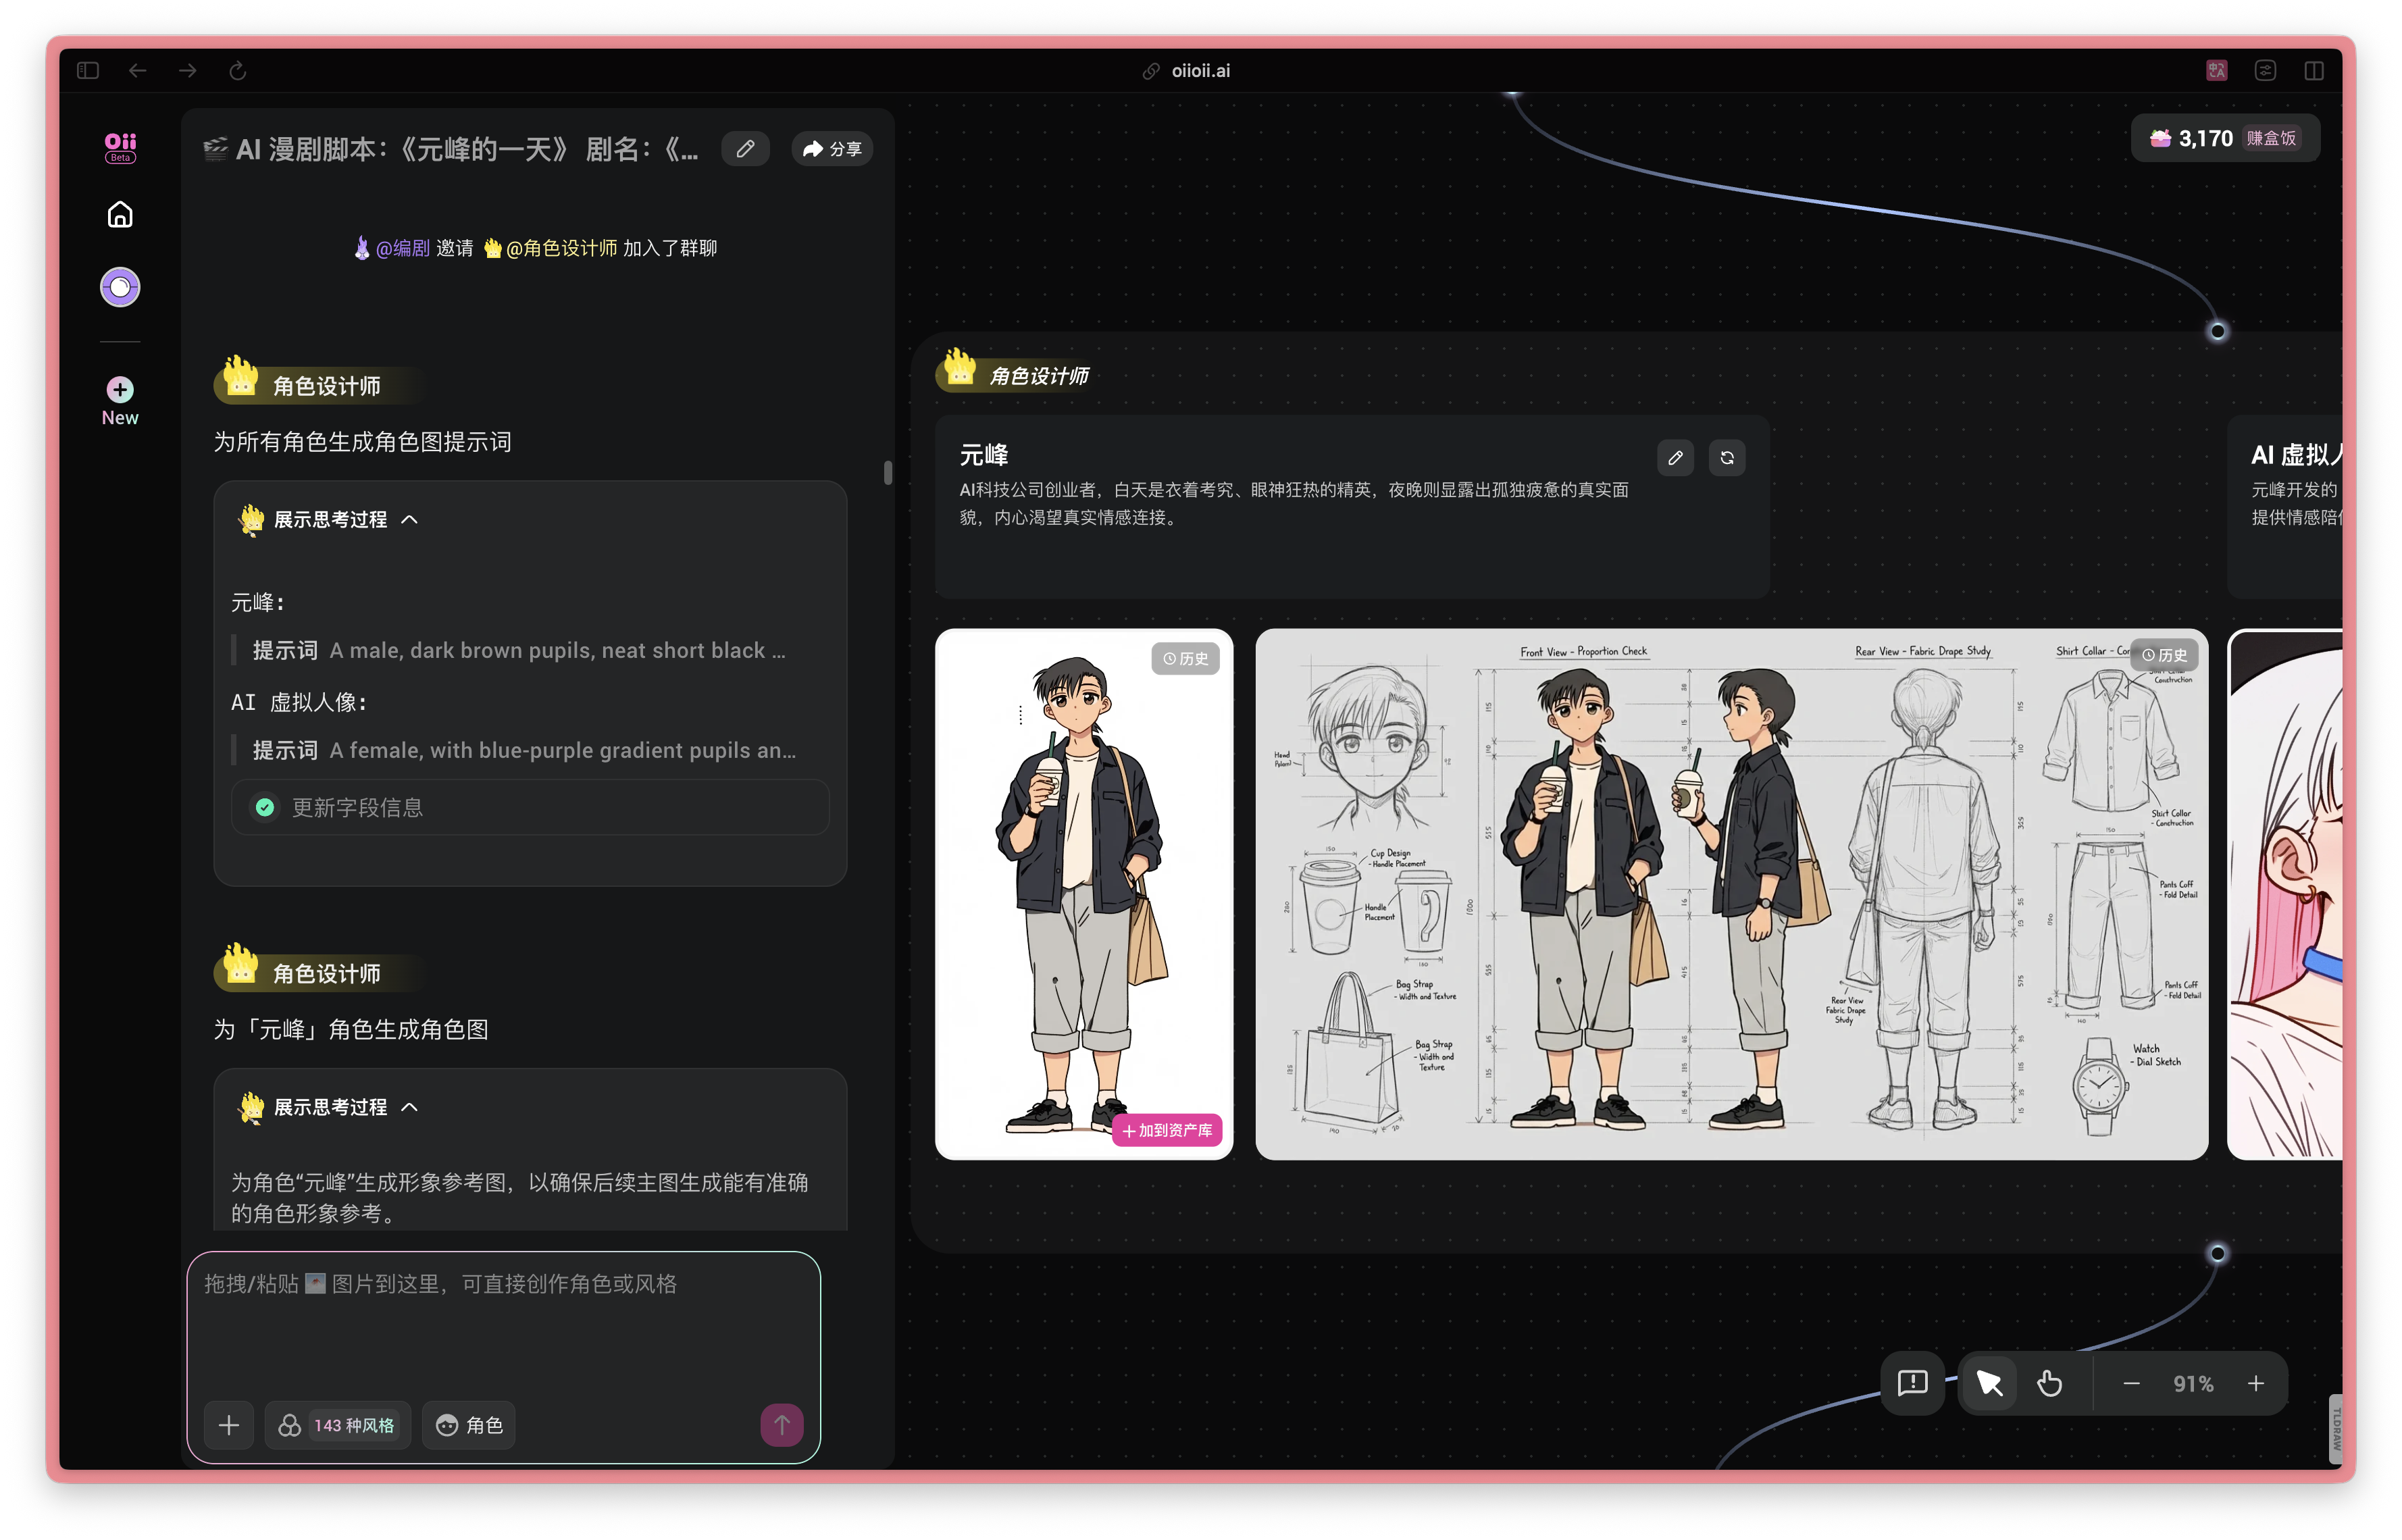2402x1540 pixels.
Task: Select the pointer tool in canvas toolbar
Action: 1989,1383
